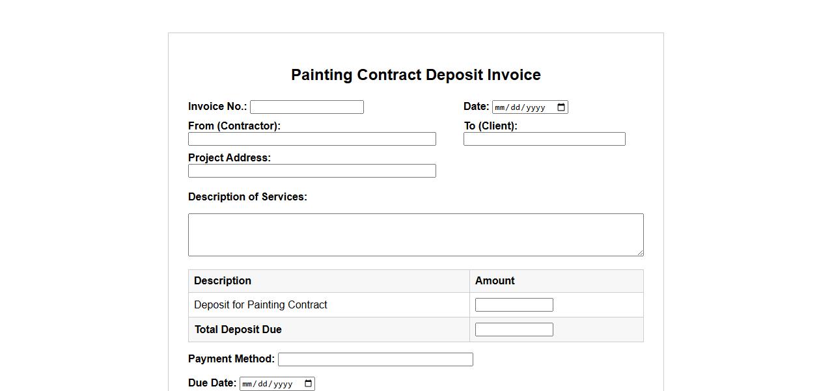Grab the Description textarea resize handle
The width and height of the screenshot is (832, 391).
click(x=640, y=252)
